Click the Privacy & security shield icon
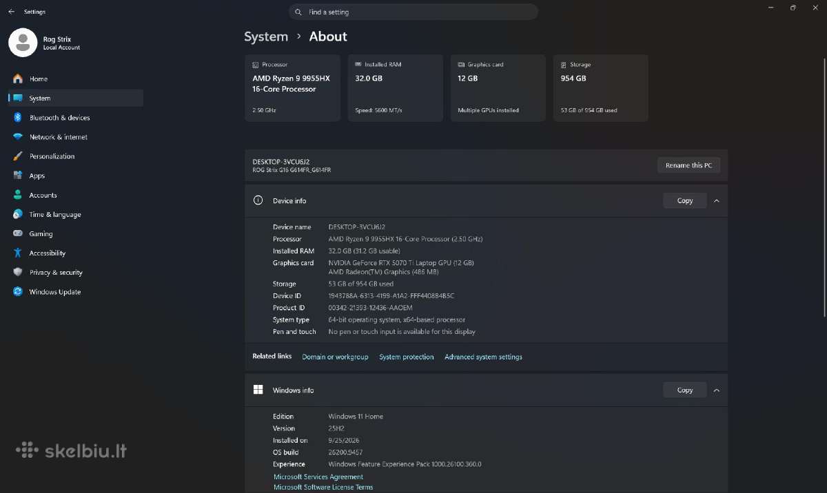Viewport: 827px width, 493px height. (18, 273)
